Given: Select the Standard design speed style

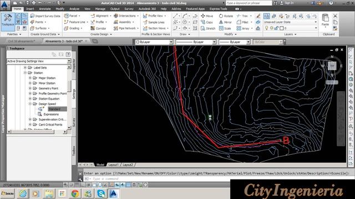Looking at the screenshot, I should [54, 109].
